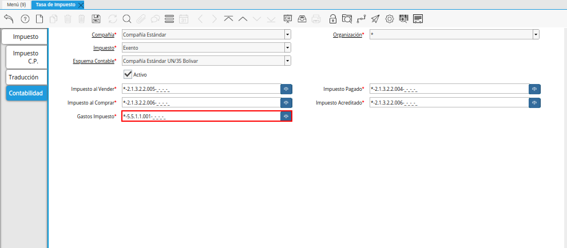Image resolution: width=567 pixels, height=248 pixels.
Task: Click the second trash delete-selection icon
Action: pyautogui.click(x=82, y=19)
